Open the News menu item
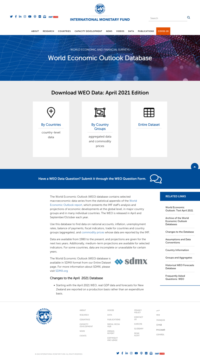 point(109,31)
